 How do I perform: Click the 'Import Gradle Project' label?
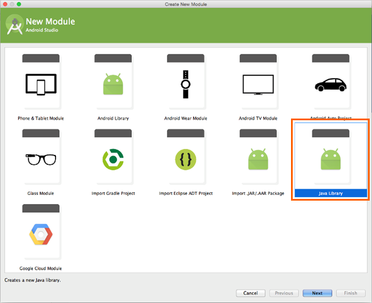(x=113, y=193)
